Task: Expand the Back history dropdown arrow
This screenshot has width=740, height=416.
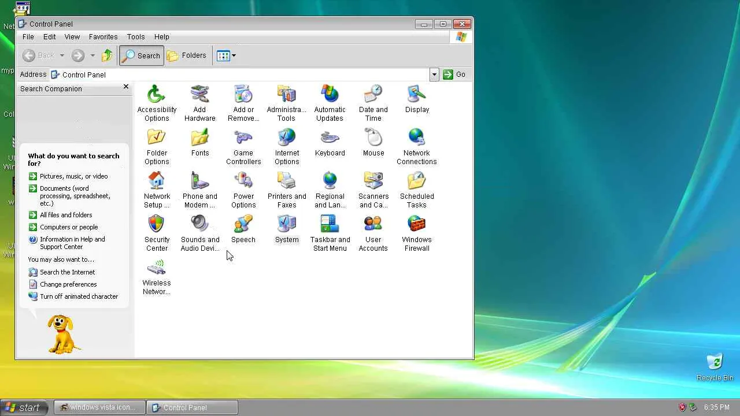Action: (62, 55)
